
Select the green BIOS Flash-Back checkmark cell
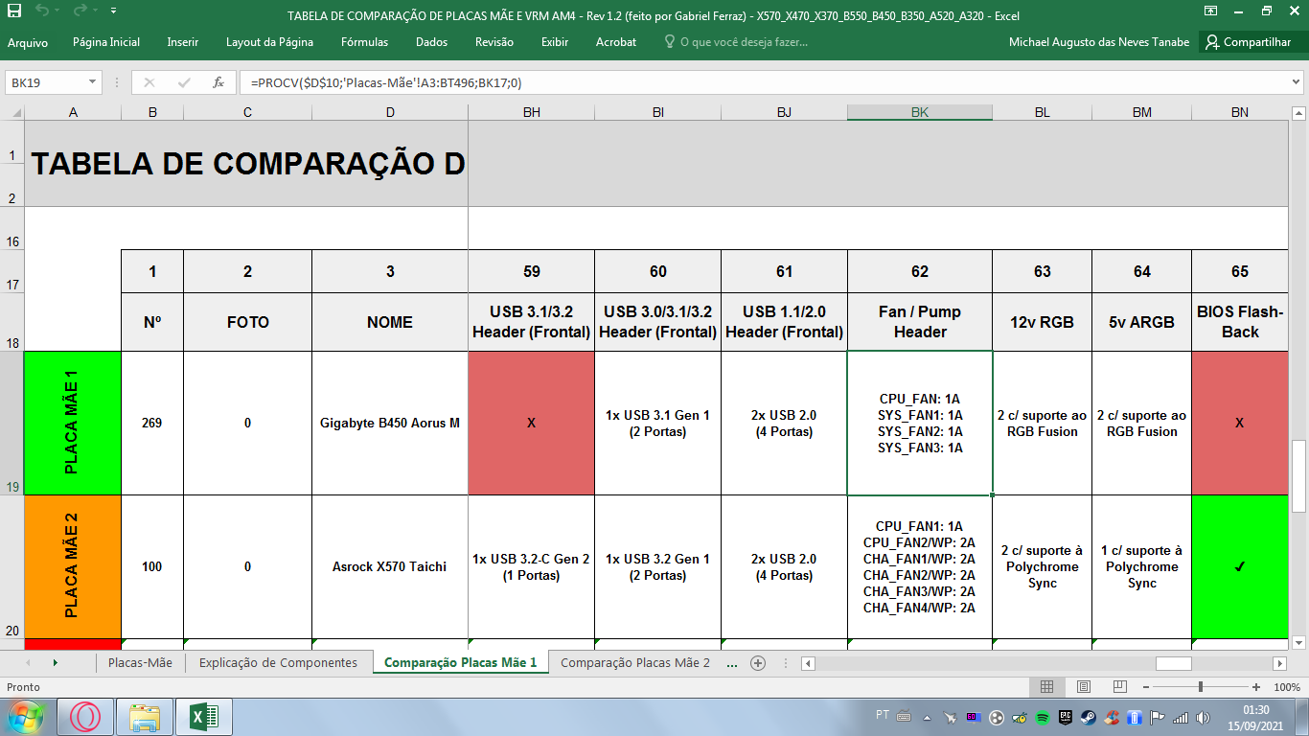[x=1240, y=566]
